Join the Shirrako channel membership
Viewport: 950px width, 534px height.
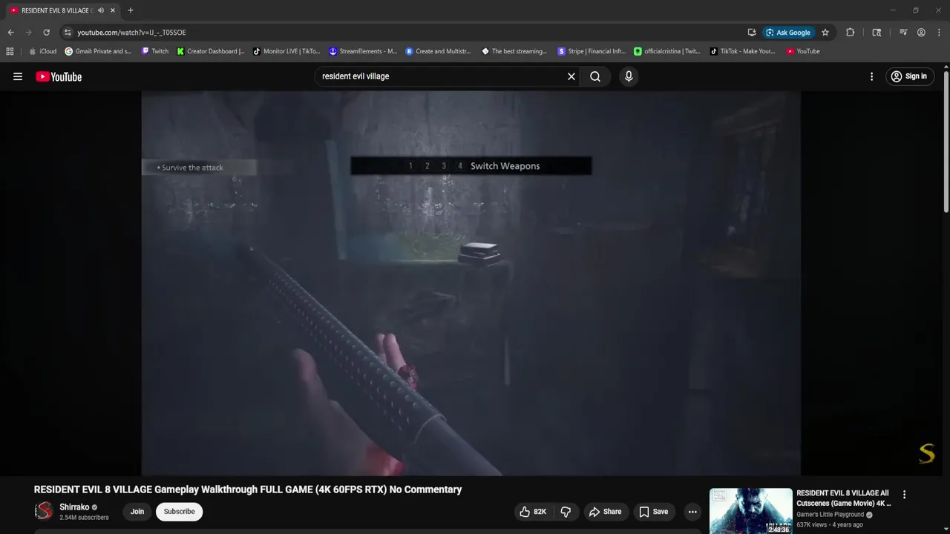tap(137, 512)
